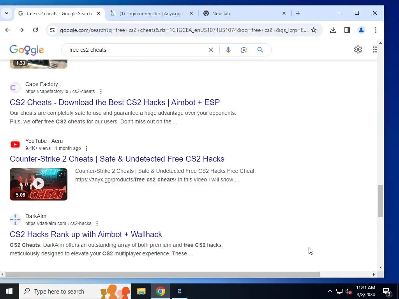Click the "DarkAim" site name
Viewport: 399px width, 299px height.
(x=35, y=216)
